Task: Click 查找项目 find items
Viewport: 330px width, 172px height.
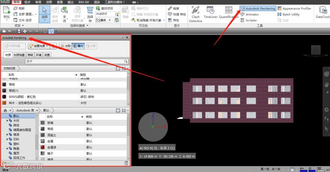Action: [105, 9]
